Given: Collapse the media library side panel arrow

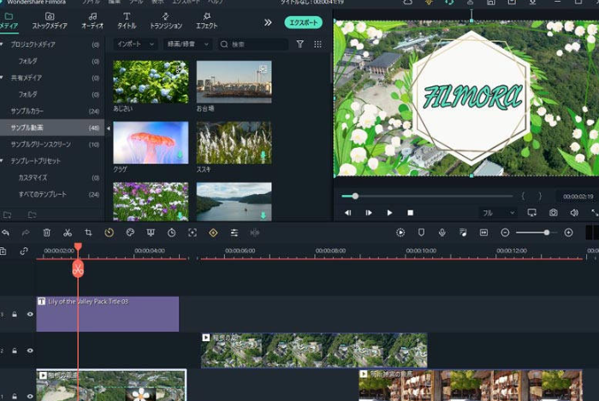Looking at the screenshot, I should [108, 128].
